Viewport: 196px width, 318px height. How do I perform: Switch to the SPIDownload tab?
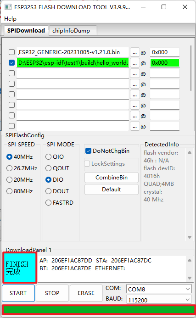(x=26, y=31)
